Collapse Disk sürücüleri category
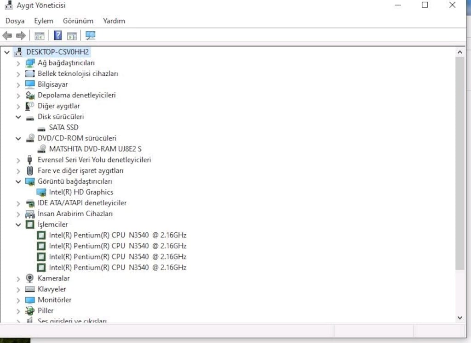 (x=18, y=117)
